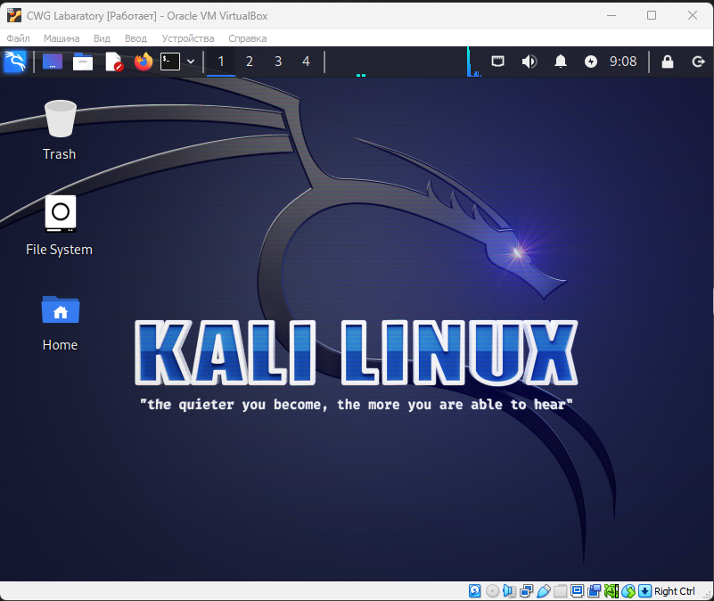The width and height of the screenshot is (714, 601).
Task: Expand the terminal launcher dropdown arrow
Action: pos(190,62)
